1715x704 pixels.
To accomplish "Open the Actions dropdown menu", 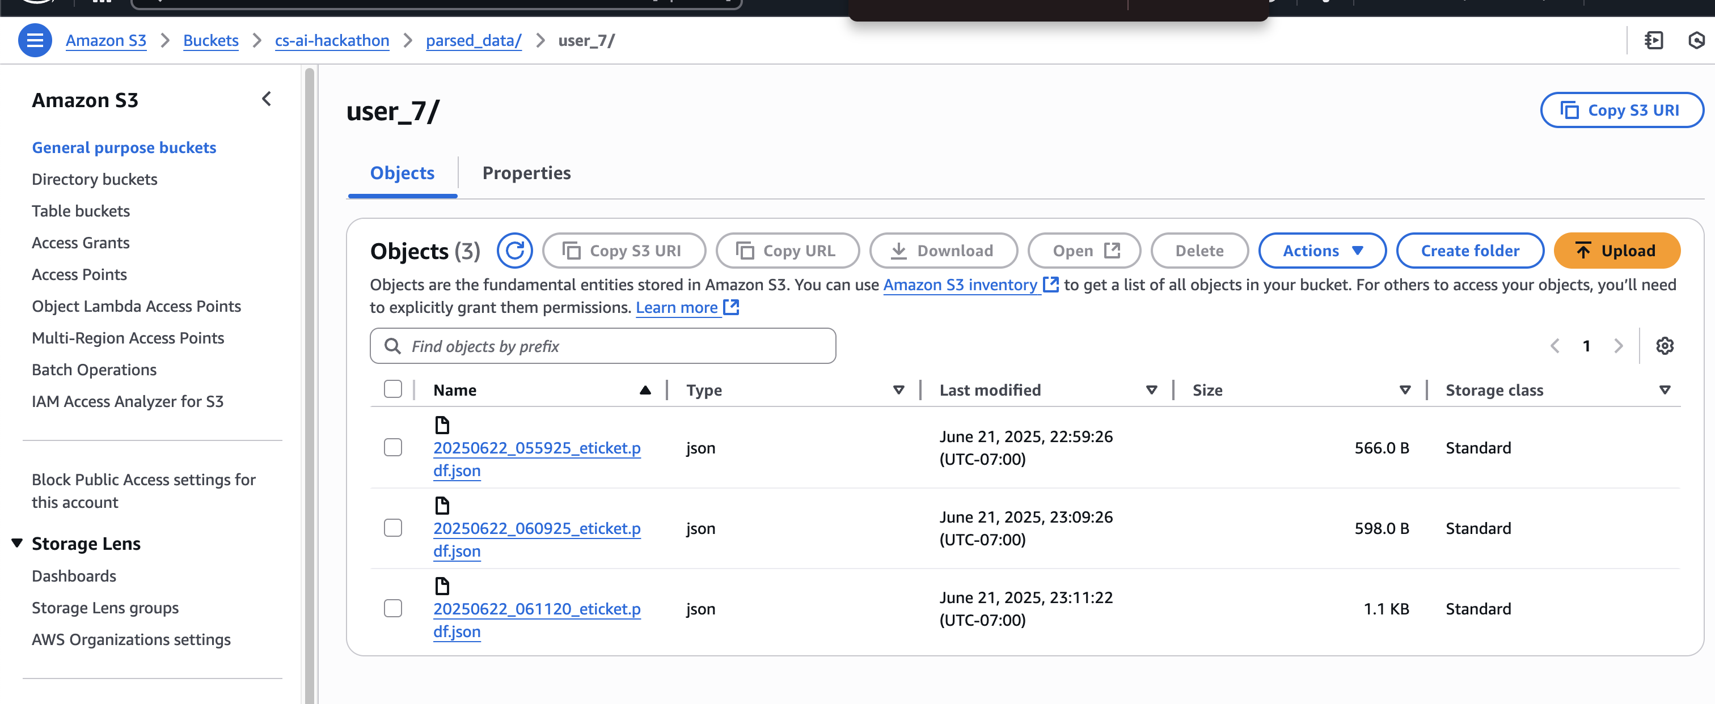I will point(1321,251).
